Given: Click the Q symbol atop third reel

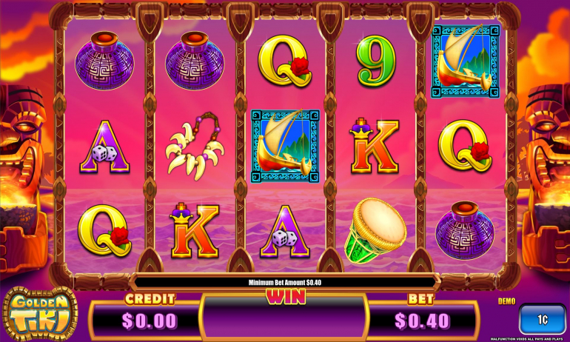Looking at the screenshot, I should (285, 61).
